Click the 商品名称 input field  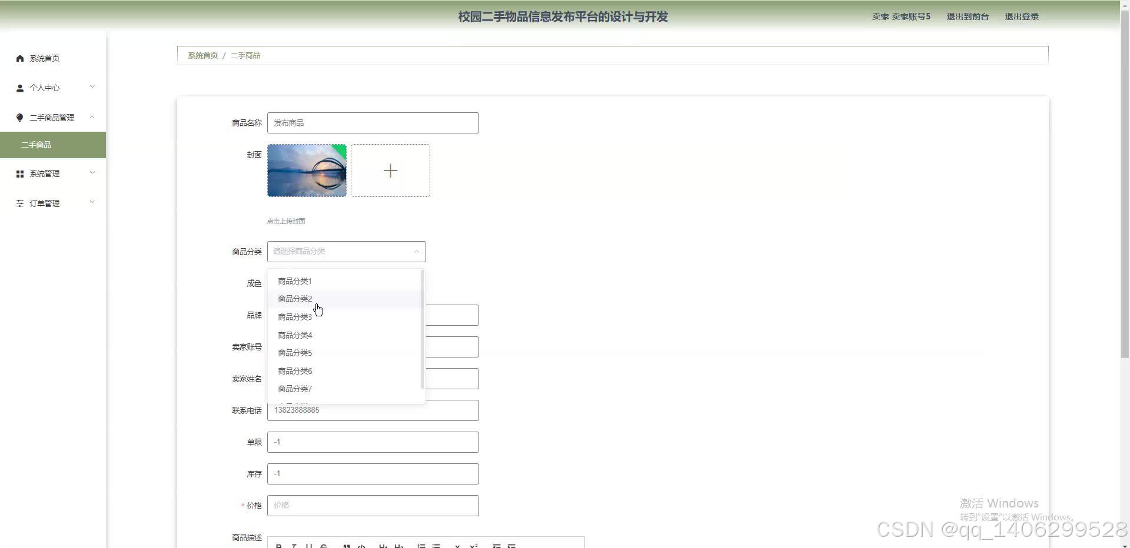(x=373, y=123)
